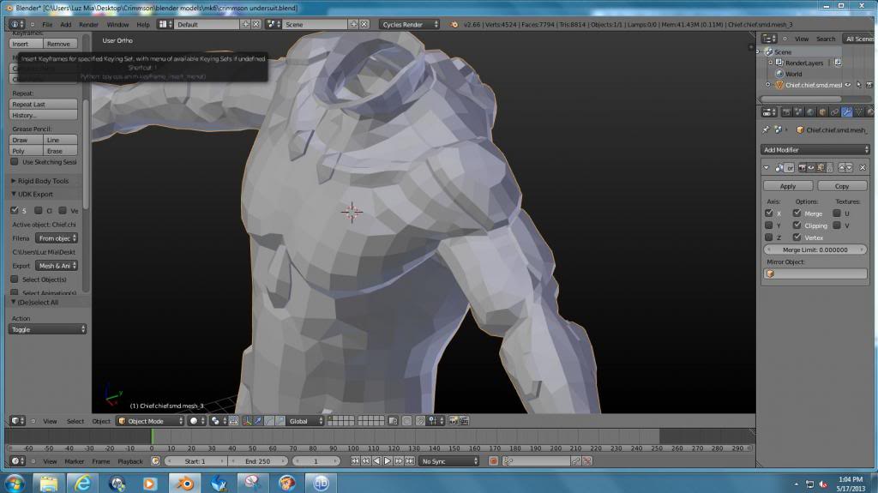Image resolution: width=878 pixels, height=493 pixels.
Task: Add a new screen layout with plus icon
Action: tap(245, 24)
